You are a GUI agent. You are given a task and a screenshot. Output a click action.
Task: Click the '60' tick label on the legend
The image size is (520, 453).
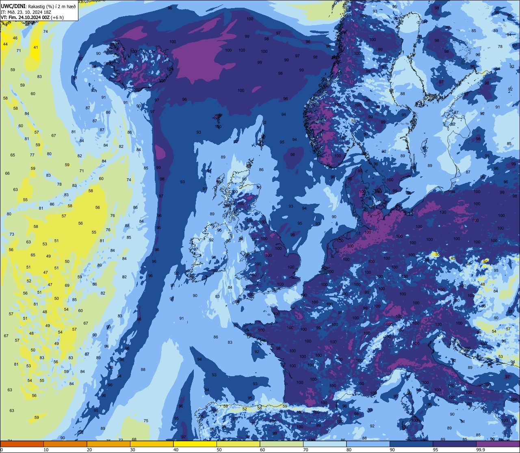[262, 450]
